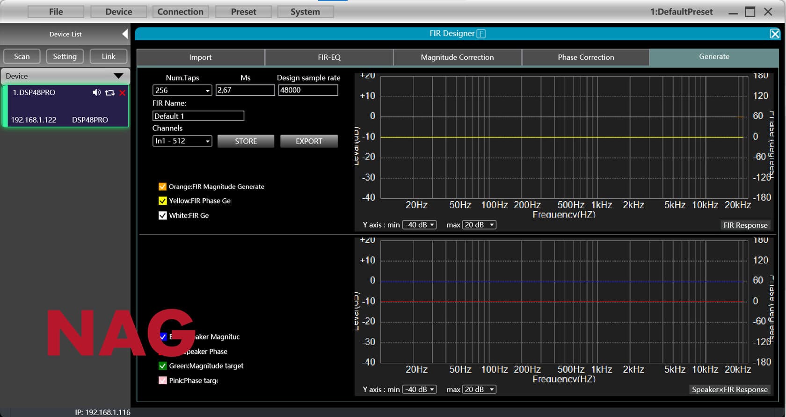
Task: Switch to the Import tab
Action: [x=200, y=57]
